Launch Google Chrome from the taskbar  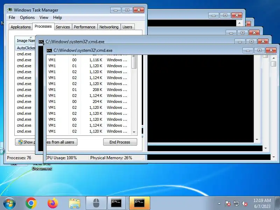(31, 203)
